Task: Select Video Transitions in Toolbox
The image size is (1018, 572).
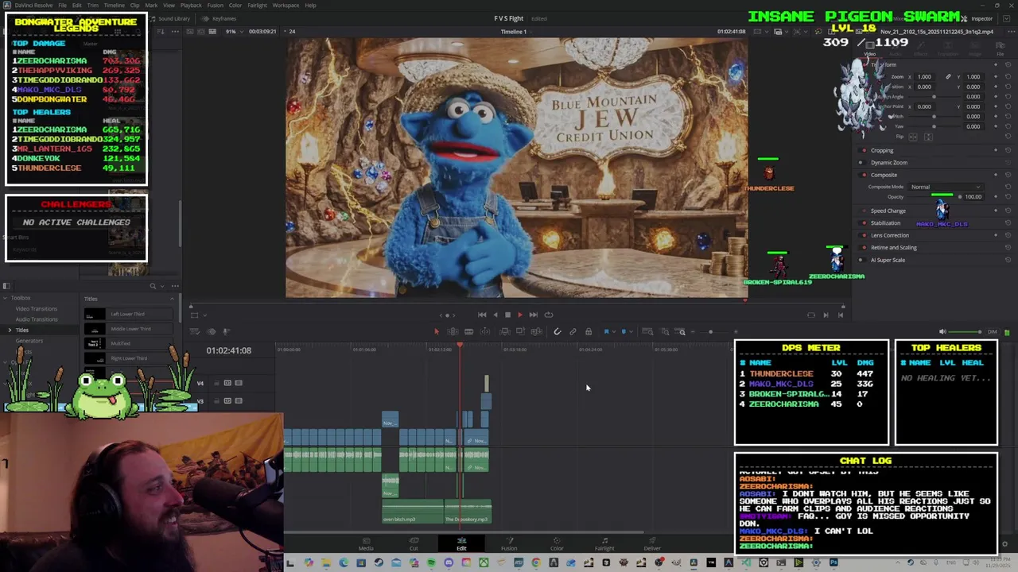Action: (37, 308)
